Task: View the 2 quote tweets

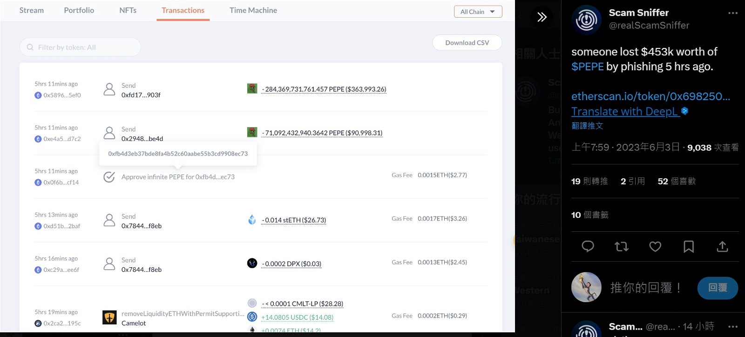Action: click(633, 181)
